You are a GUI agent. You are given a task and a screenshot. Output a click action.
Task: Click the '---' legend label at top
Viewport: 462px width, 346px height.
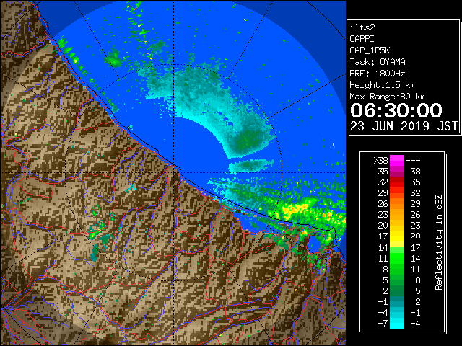413,161
